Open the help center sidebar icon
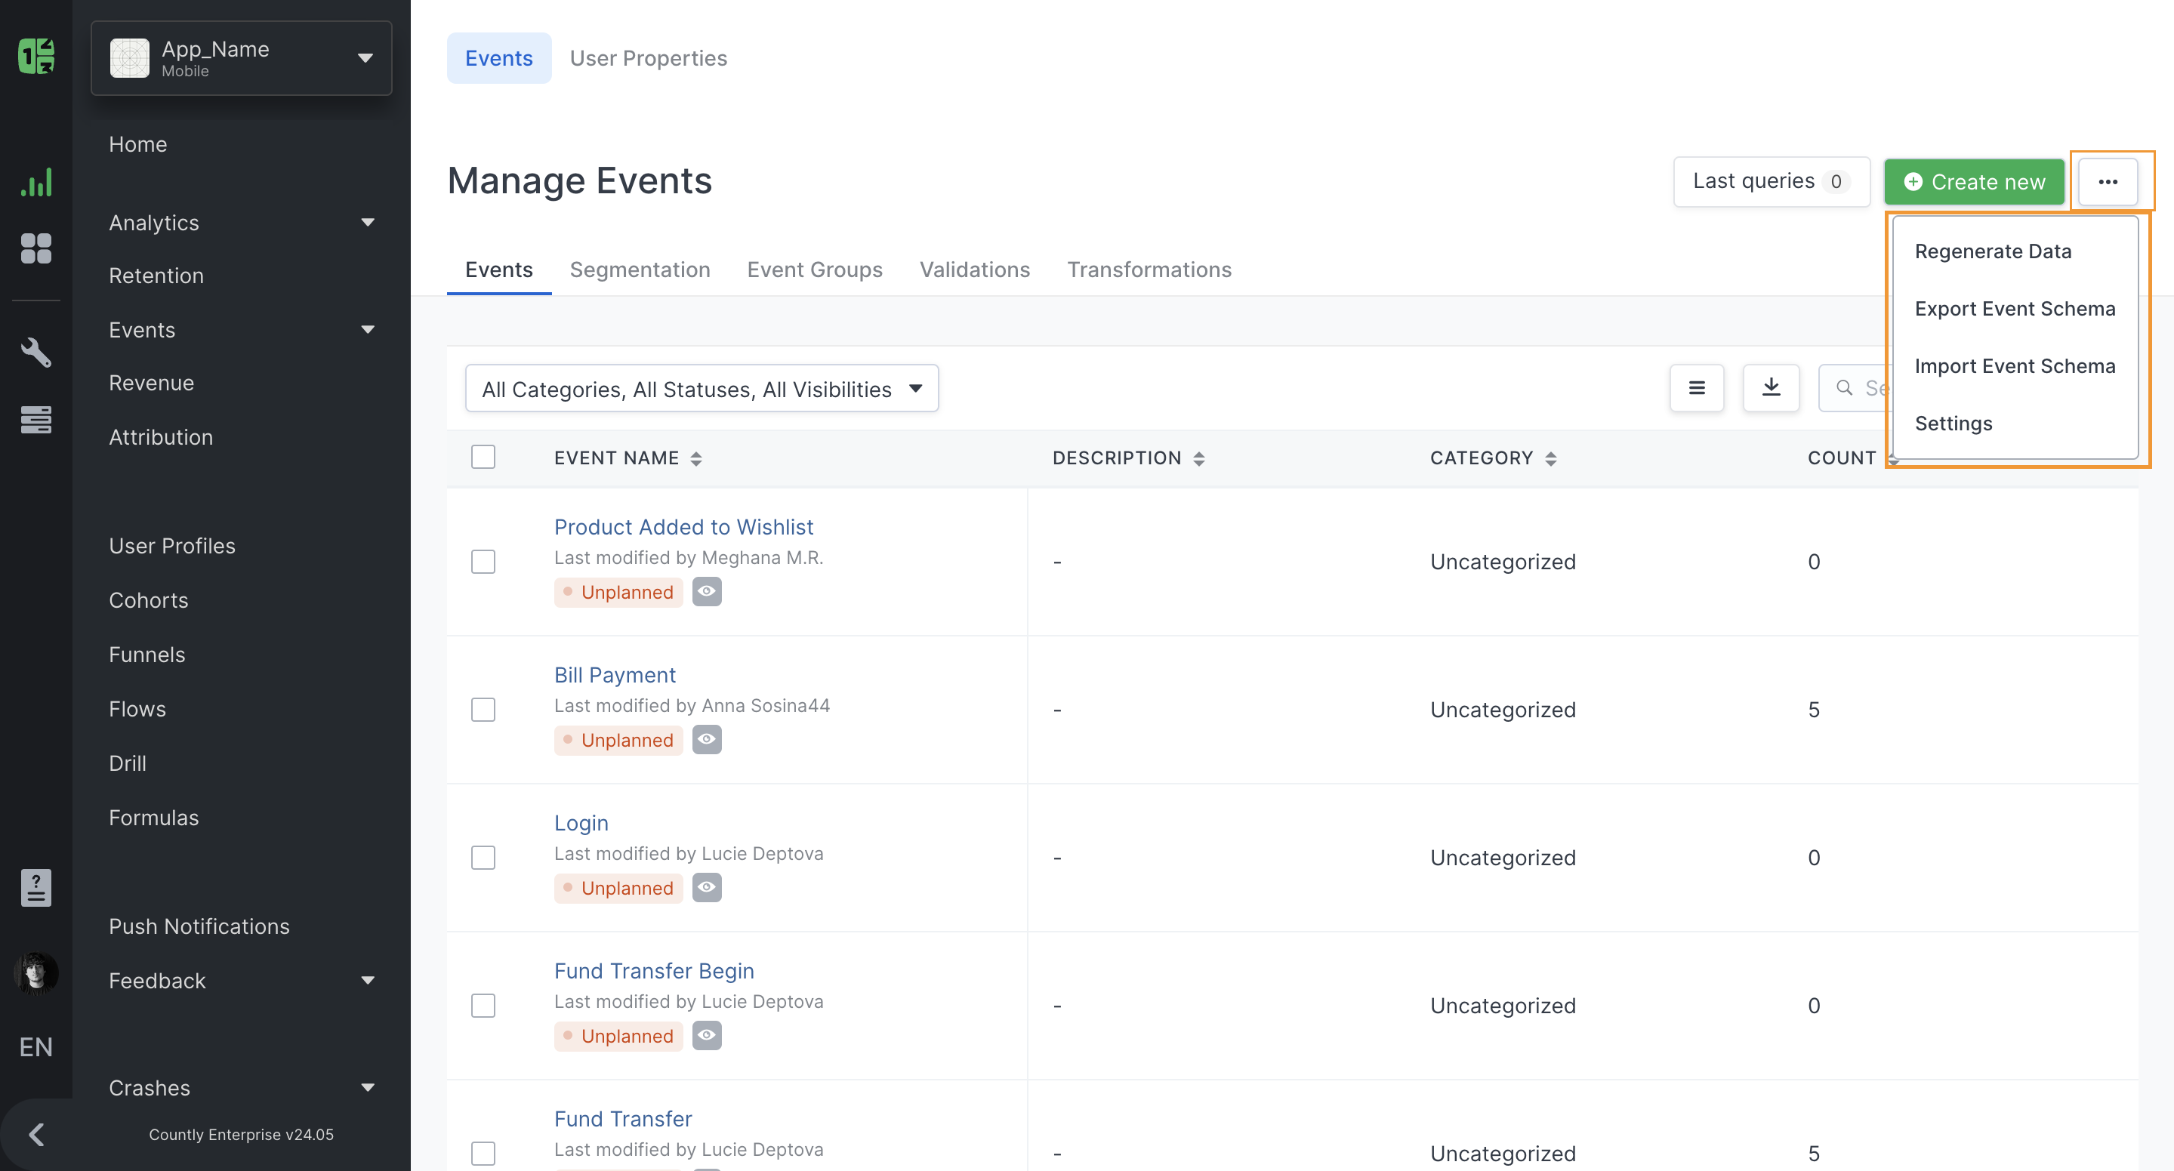 coord(36,888)
